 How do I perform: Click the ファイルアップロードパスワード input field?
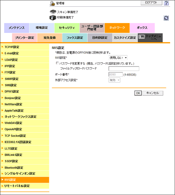pos(124,69)
